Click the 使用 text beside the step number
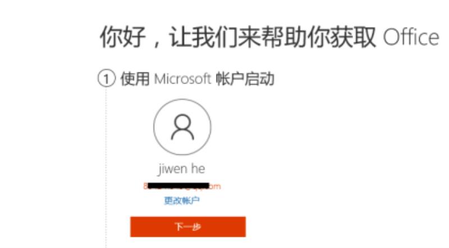The width and height of the screenshot is (449, 248). pyautogui.click(x=135, y=79)
